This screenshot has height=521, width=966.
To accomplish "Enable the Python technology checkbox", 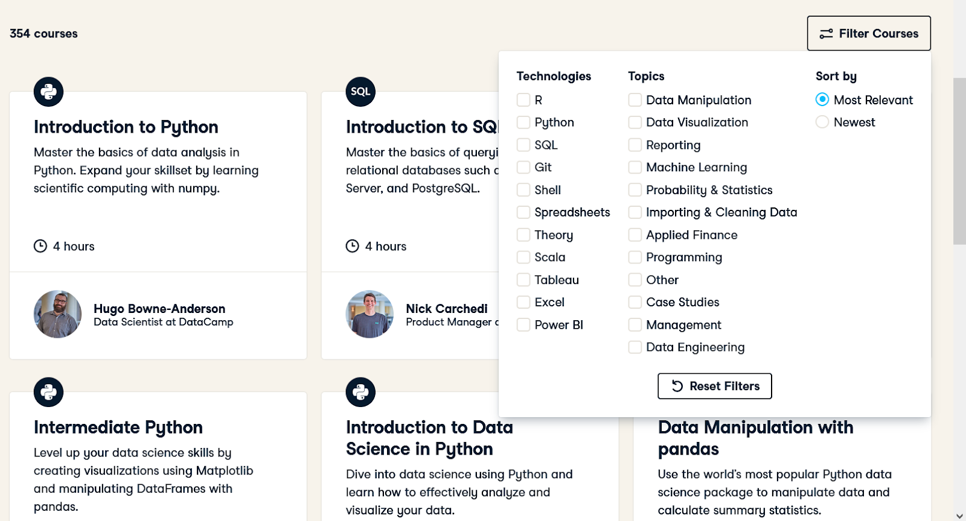I will pyautogui.click(x=523, y=122).
